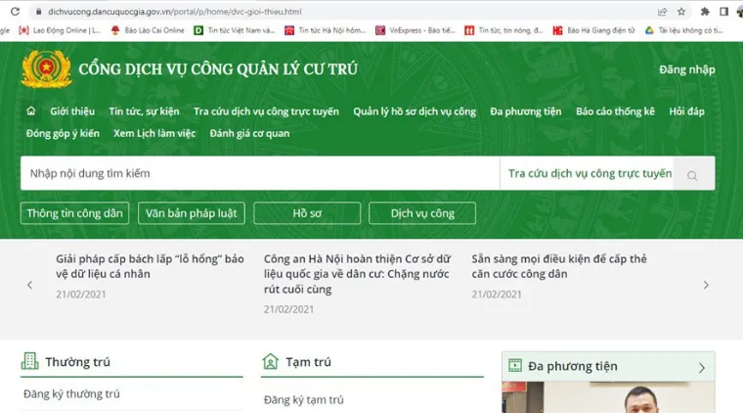Click the browser address bar URL

175,12
